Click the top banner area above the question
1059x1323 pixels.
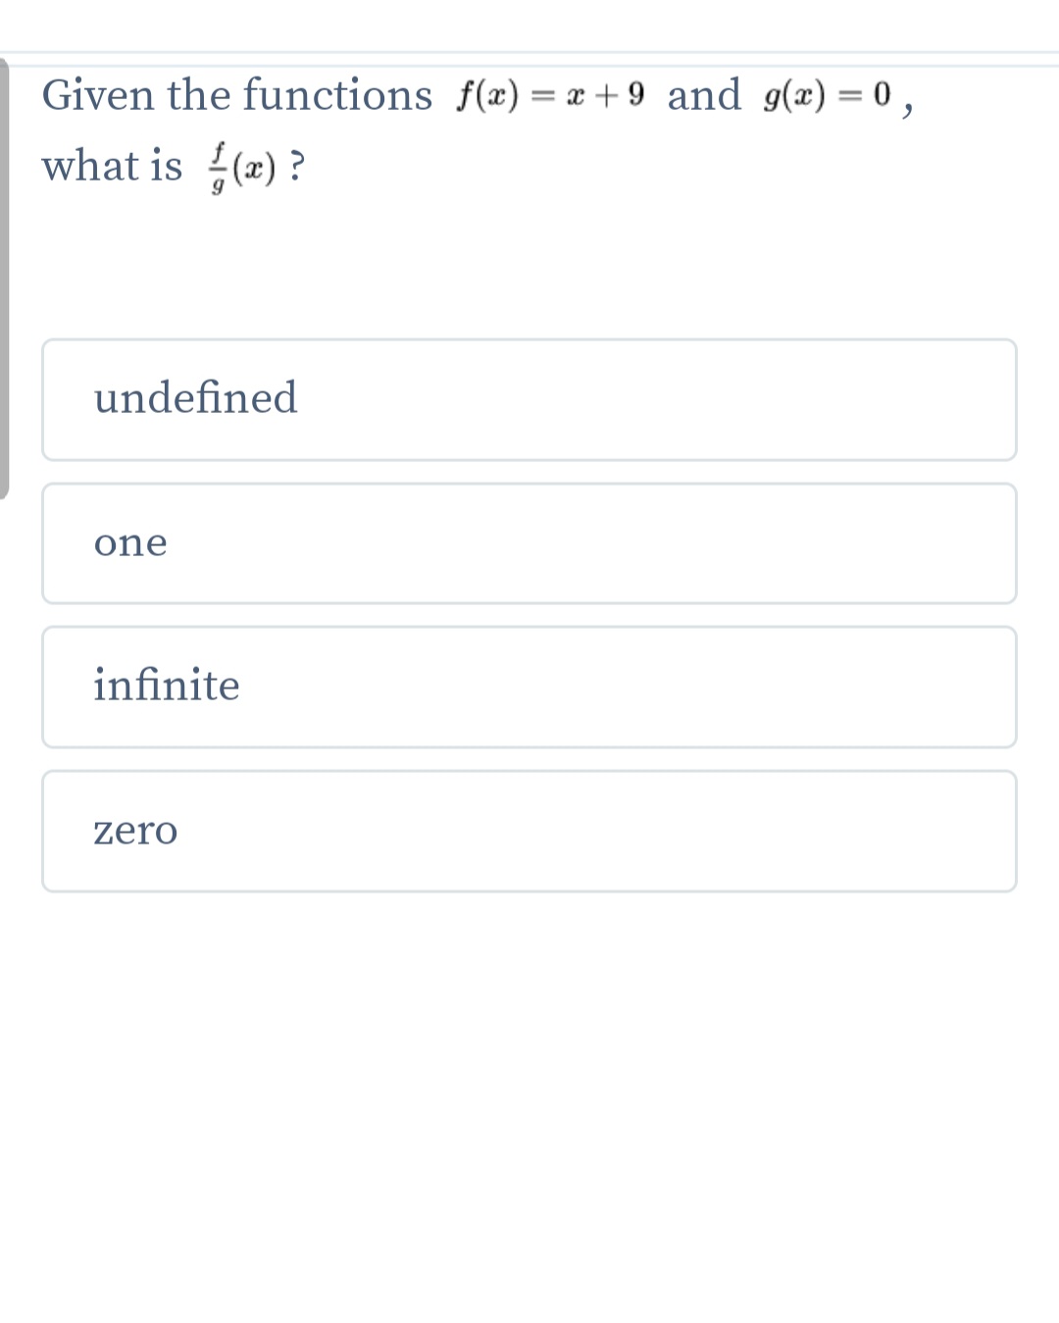click(529, 25)
